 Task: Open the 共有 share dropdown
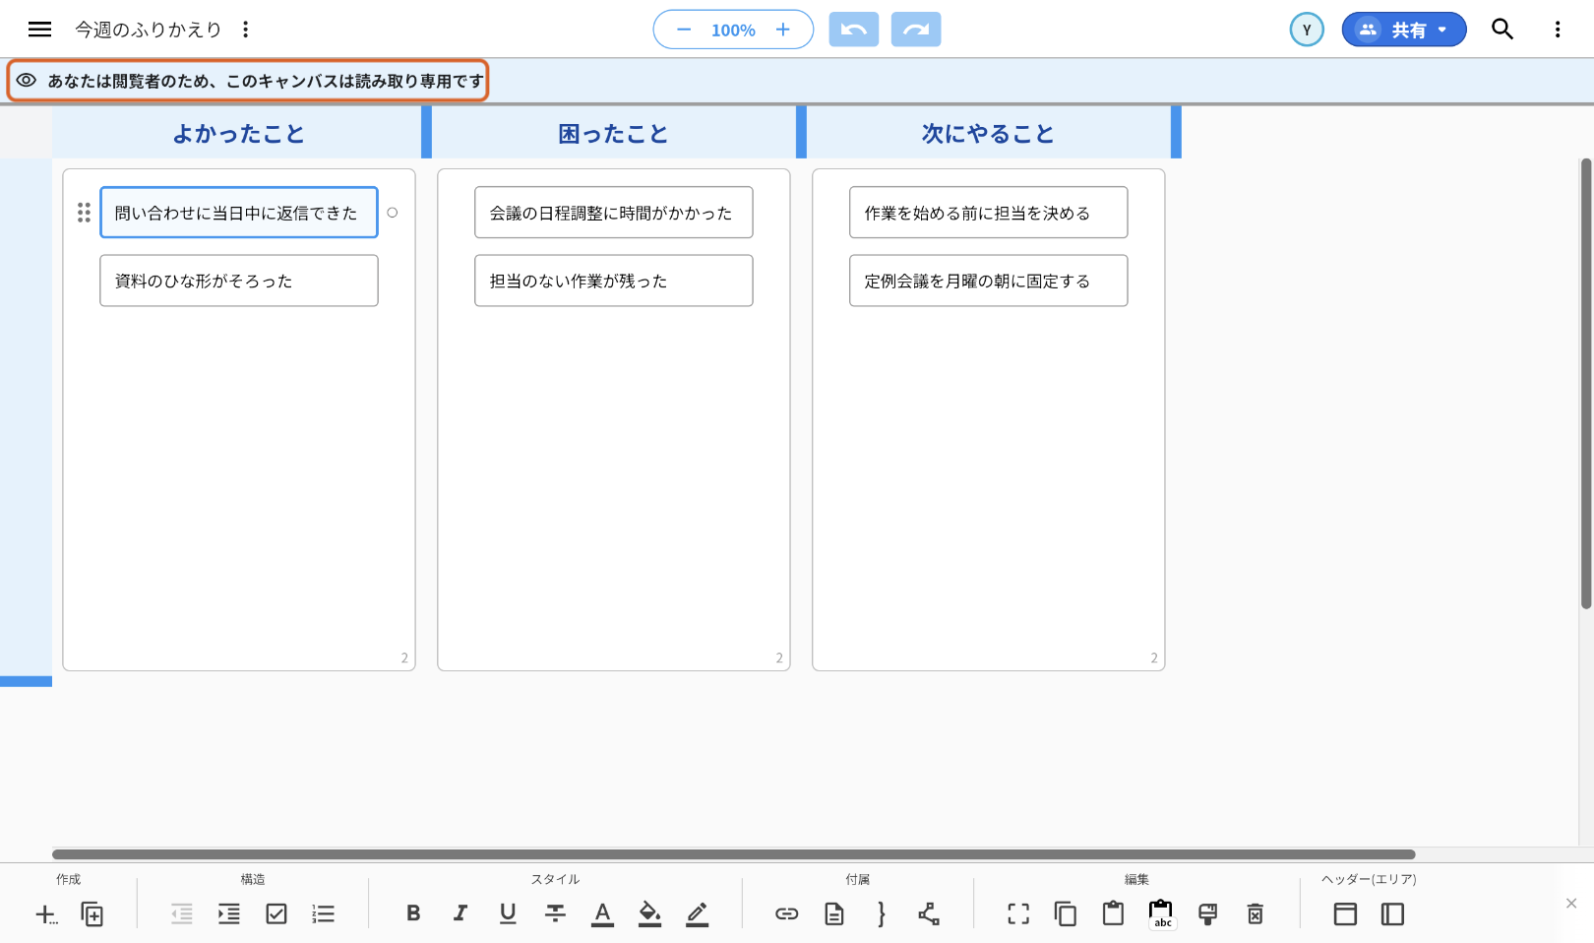click(x=1404, y=30)
